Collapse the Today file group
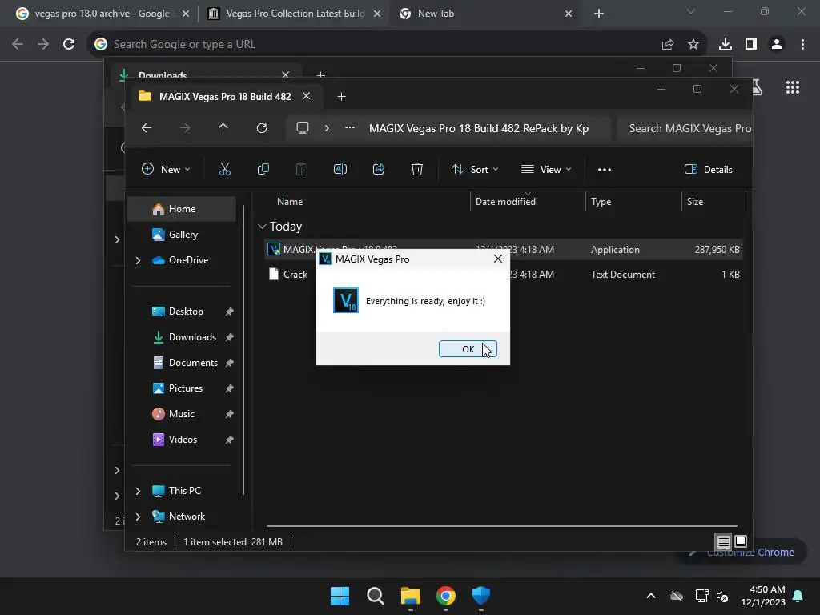 (262, 227)
